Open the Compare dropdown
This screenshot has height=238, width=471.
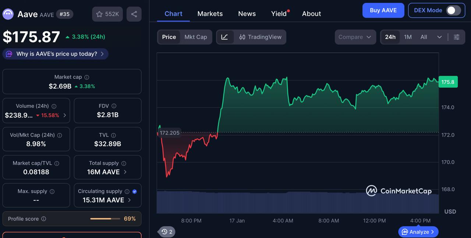(x=354, y=37)
